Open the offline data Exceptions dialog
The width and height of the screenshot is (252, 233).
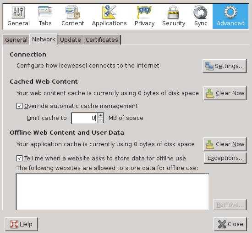tap(225, 158)
